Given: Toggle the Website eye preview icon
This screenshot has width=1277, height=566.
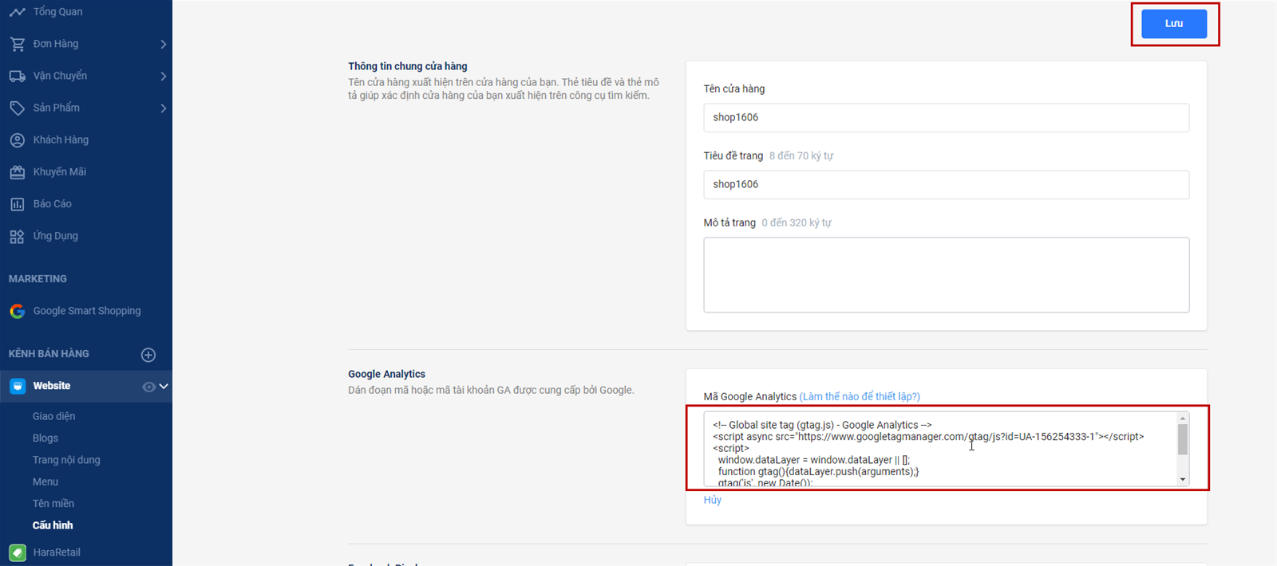Looking at the screenshot, I should 148,387.
